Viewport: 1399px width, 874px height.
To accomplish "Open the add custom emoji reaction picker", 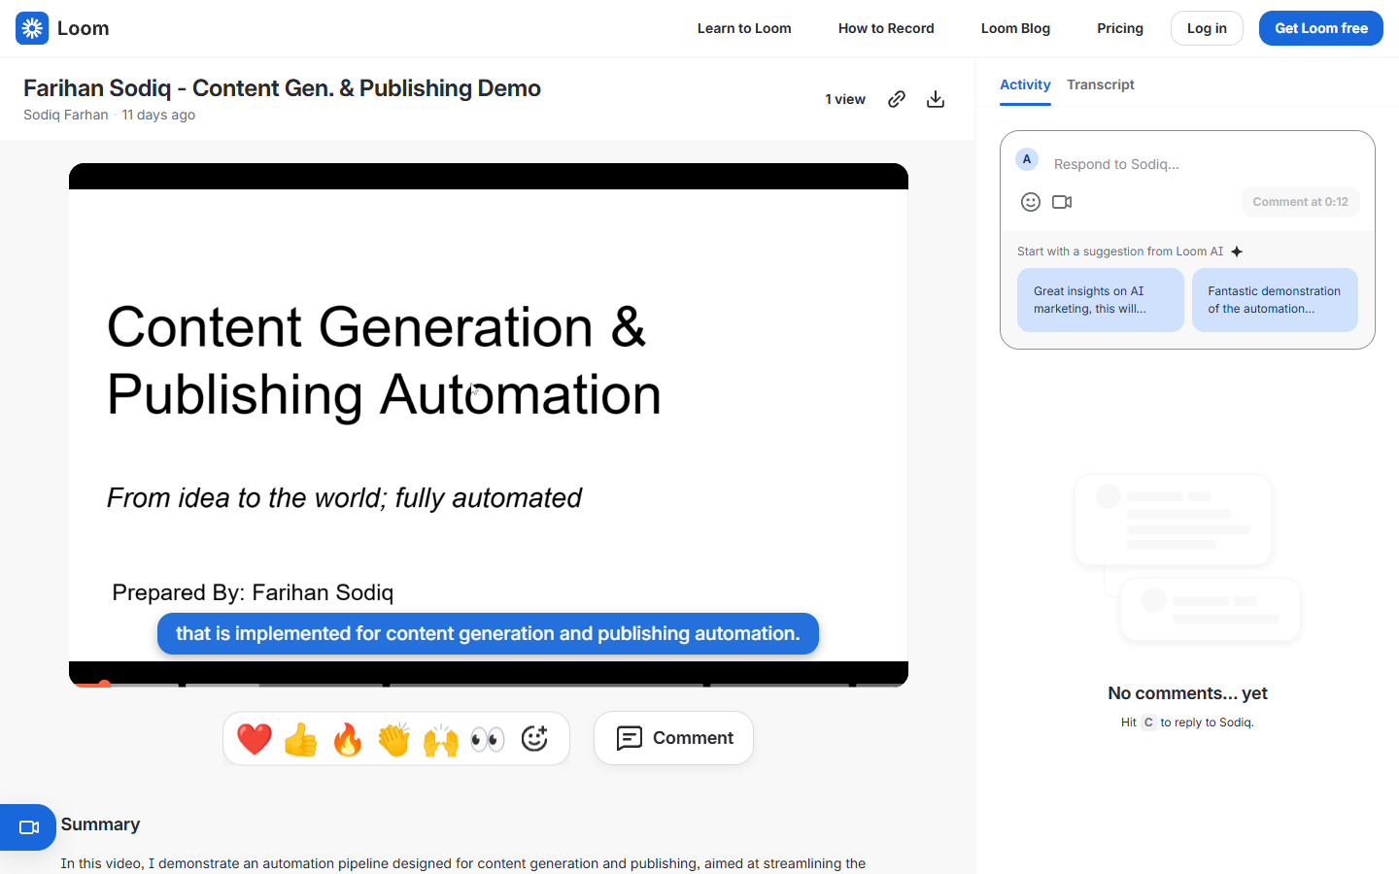I will pos(534,739).
